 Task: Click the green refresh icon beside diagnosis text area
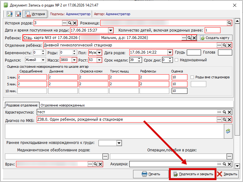(228, 131)
